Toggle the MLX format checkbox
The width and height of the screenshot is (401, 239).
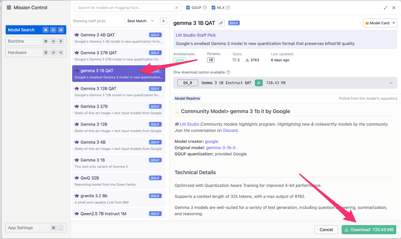point(213,8)
